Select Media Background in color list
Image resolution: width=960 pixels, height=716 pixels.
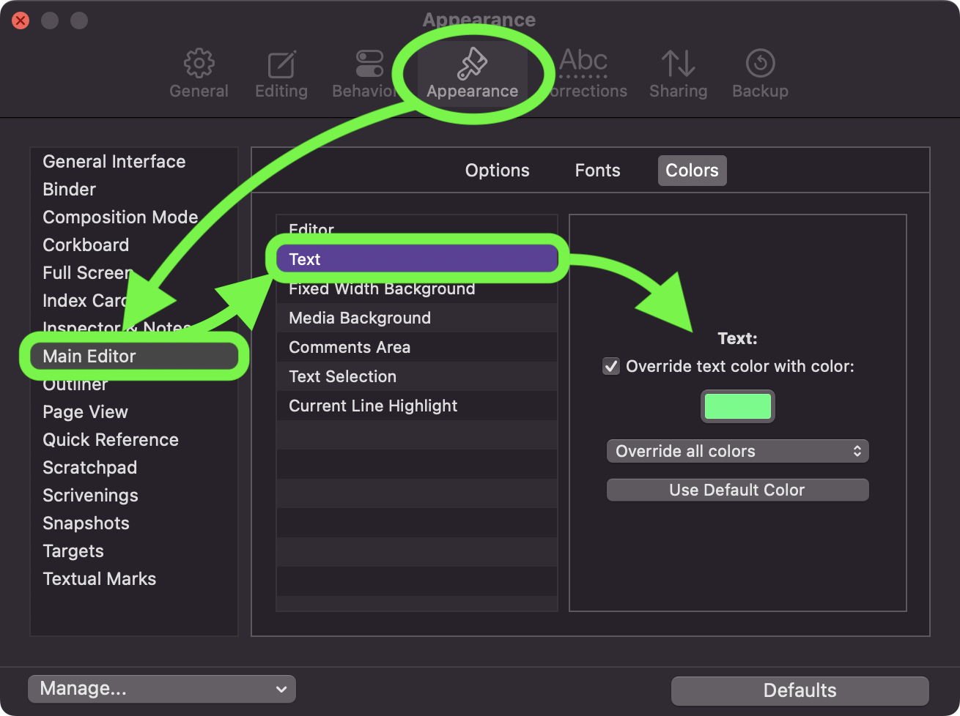point(360,318)
